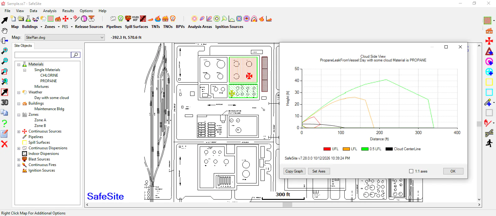Image resolution: width=496 pixels, height=216 pixels.
Task: Open the Buildings toolbar dropdown arrow
Action: [x=41, y=27]
